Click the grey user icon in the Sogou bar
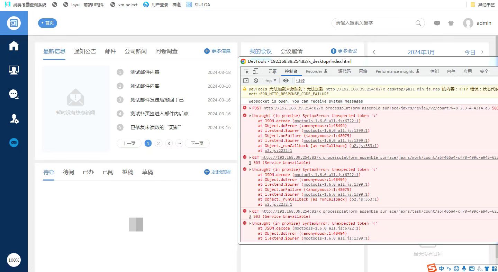498x272 pixels. click(x=480, y=269)
